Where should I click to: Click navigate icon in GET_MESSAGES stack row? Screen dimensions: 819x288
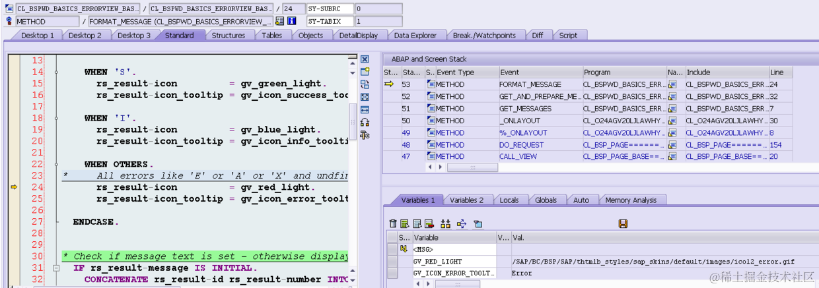(x=673, y=109)
